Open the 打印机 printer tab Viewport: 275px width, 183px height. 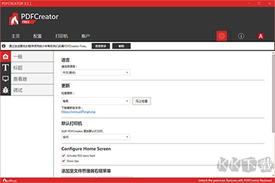61,36
